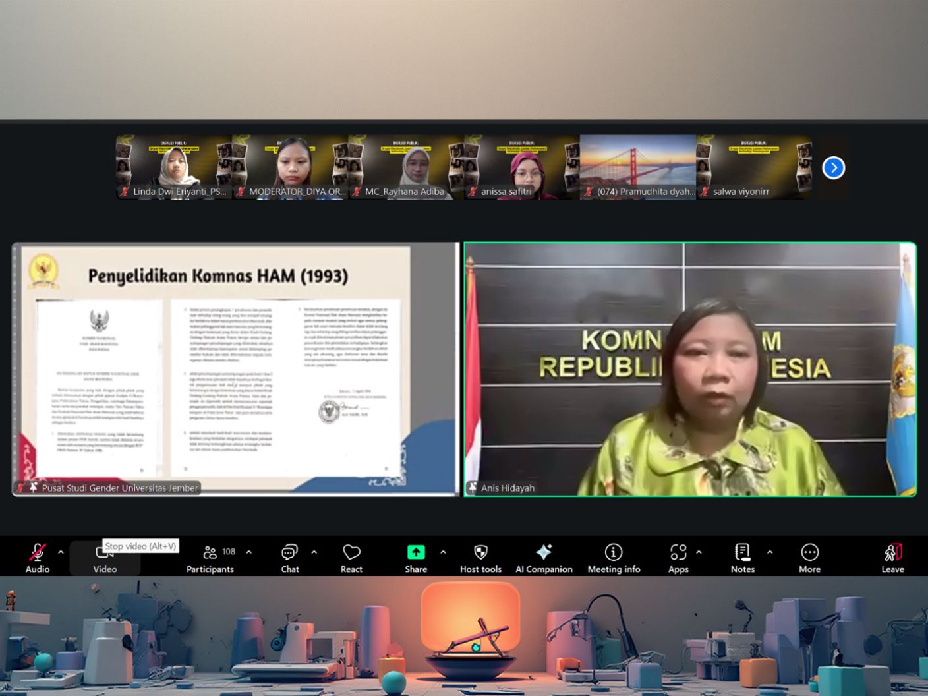Select the Golden Gate bridge participant thumbnail
Image resolution: width=928 pixels, height=696 pixels.
point(637,167)
